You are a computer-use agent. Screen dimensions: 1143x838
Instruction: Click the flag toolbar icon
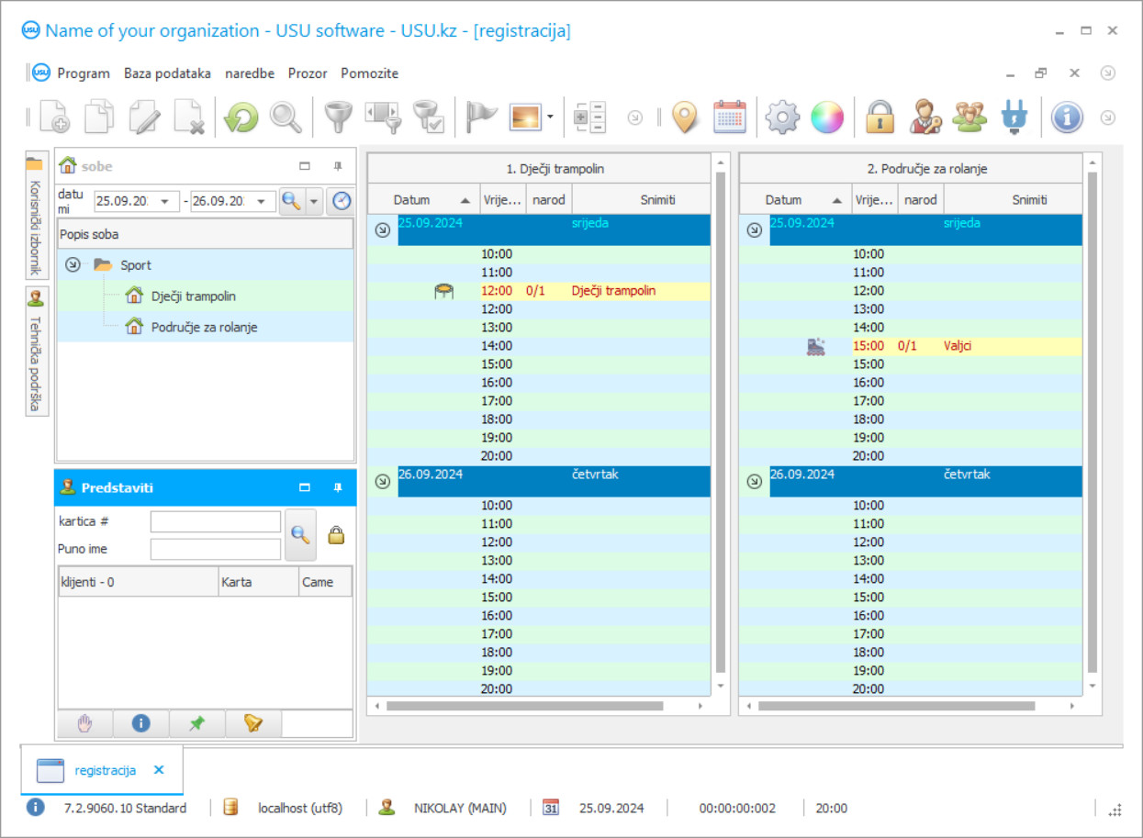(x=481, y=117)
